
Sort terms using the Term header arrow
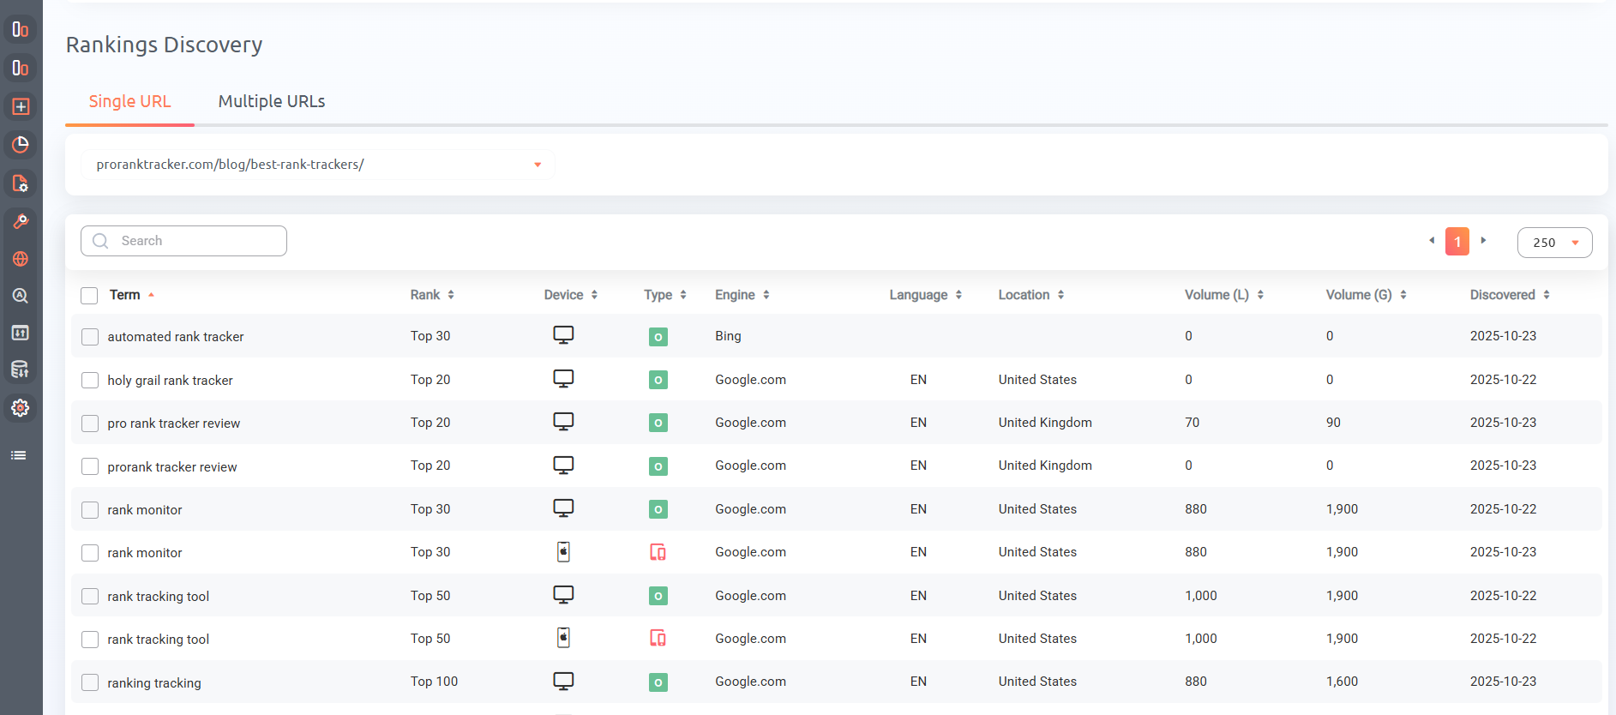click(x=151, y=295)
